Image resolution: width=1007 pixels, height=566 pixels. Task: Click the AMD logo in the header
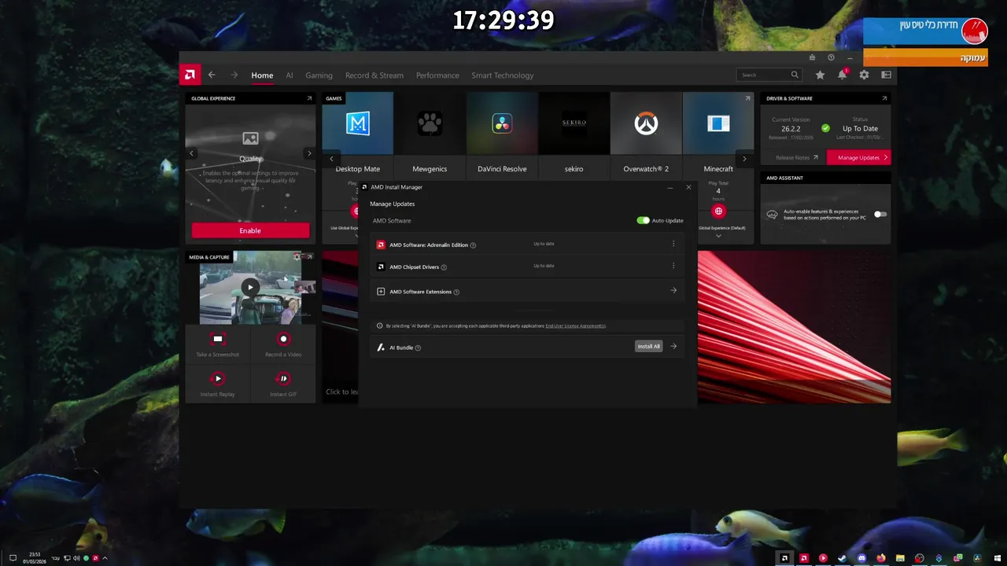tap(189, 75)
